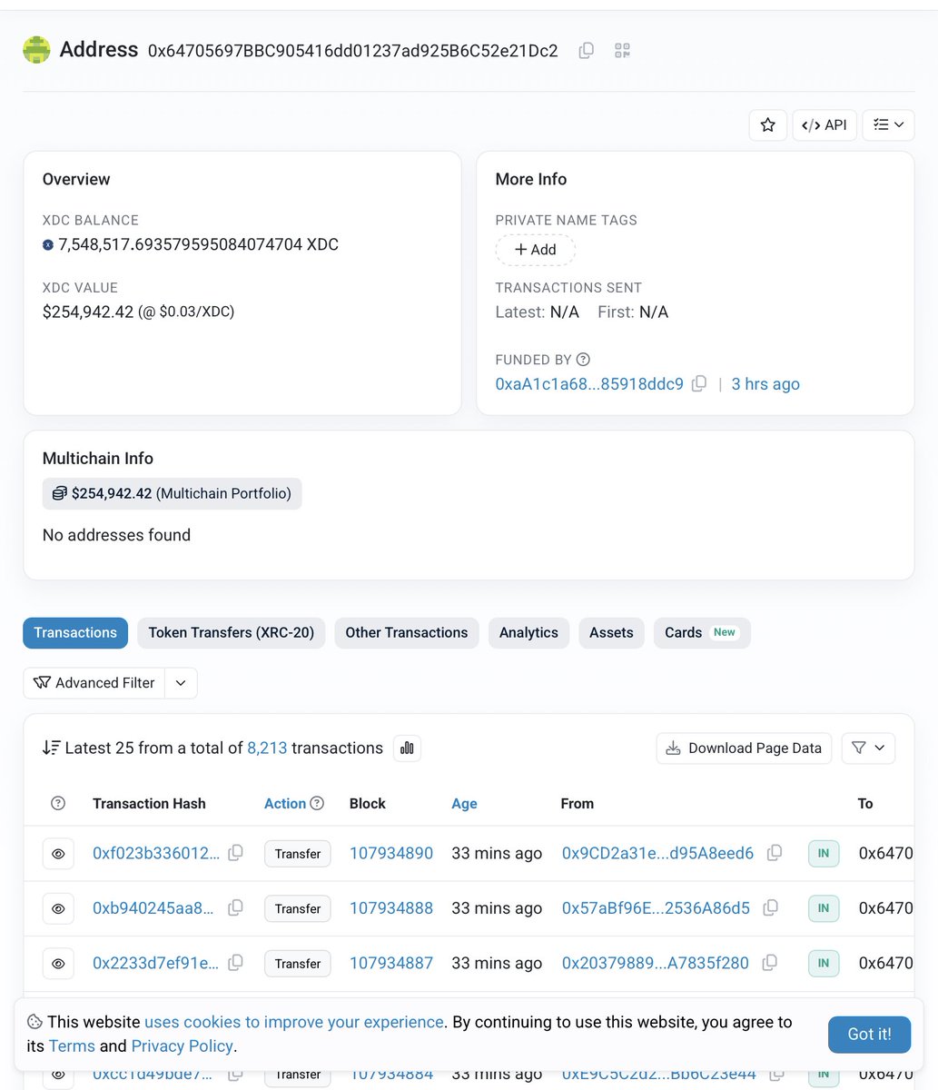Click the 8,213 transactions count link
938x1090 pixels.
click(267, 748)
